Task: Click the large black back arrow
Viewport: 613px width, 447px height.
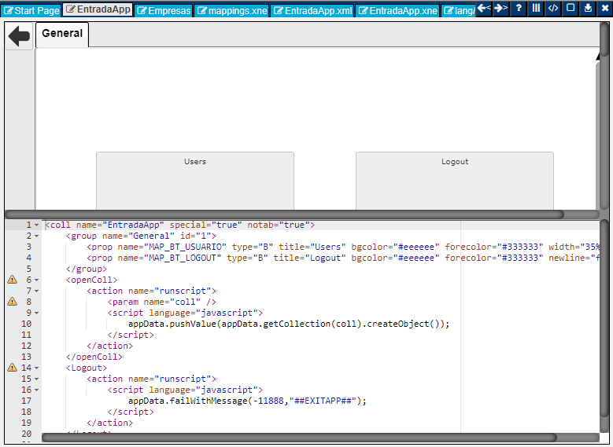Action: [19, 36]
